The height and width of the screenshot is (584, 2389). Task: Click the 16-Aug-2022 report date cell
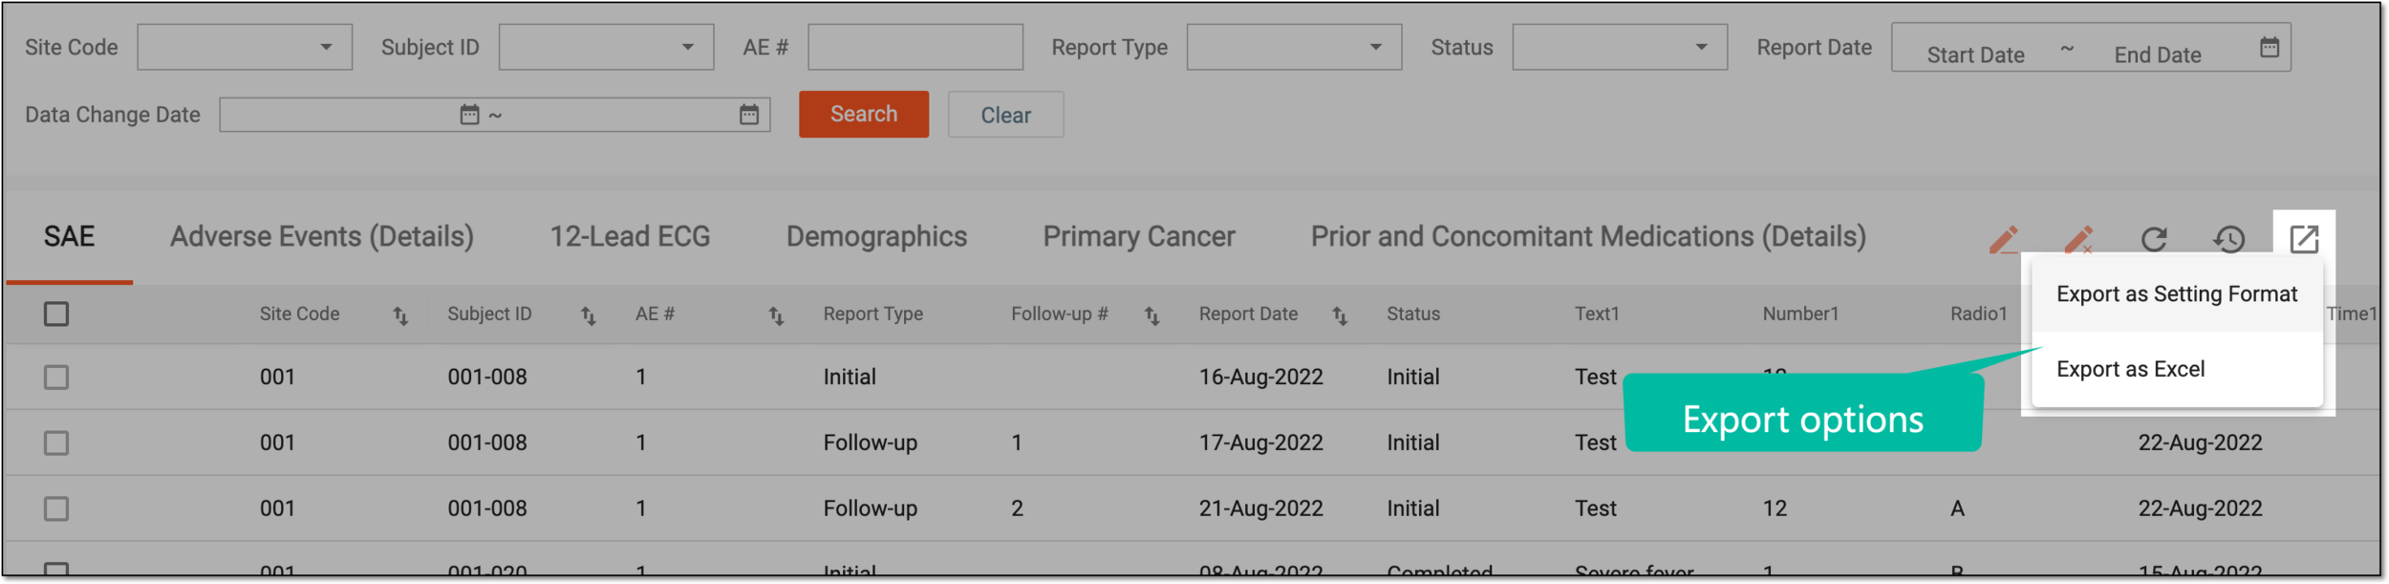1260,377
